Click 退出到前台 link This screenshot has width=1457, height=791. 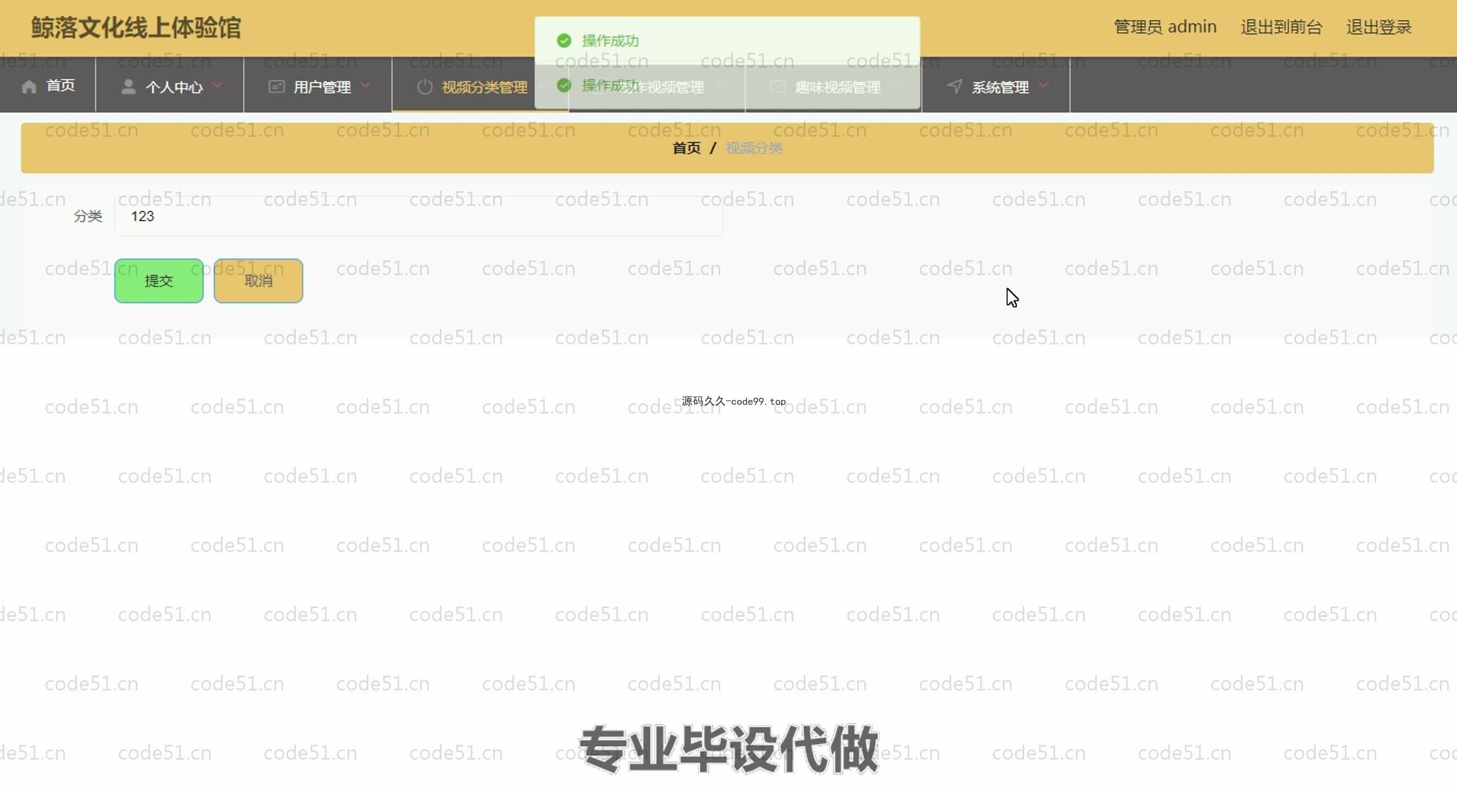point(1282,27)
